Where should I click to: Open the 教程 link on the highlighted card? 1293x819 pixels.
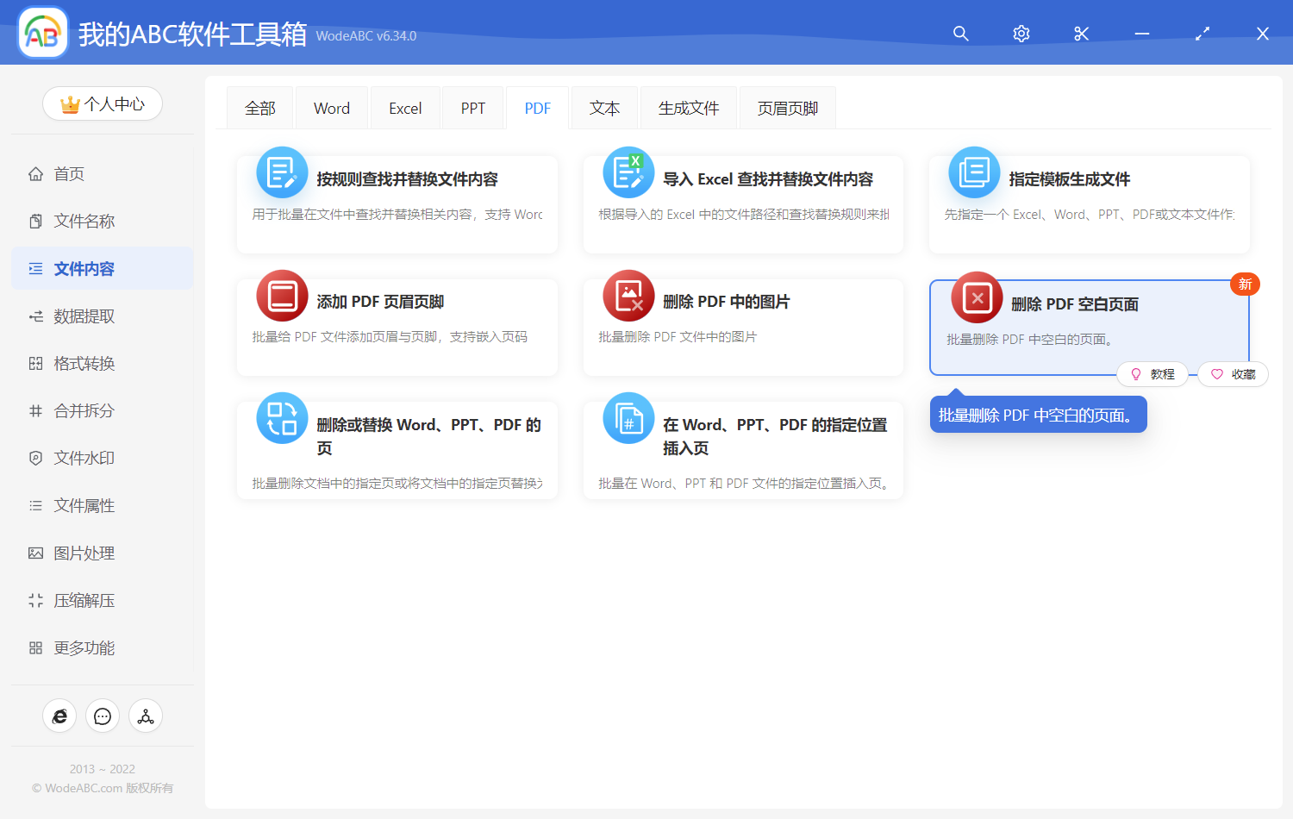pos(1152,373)
